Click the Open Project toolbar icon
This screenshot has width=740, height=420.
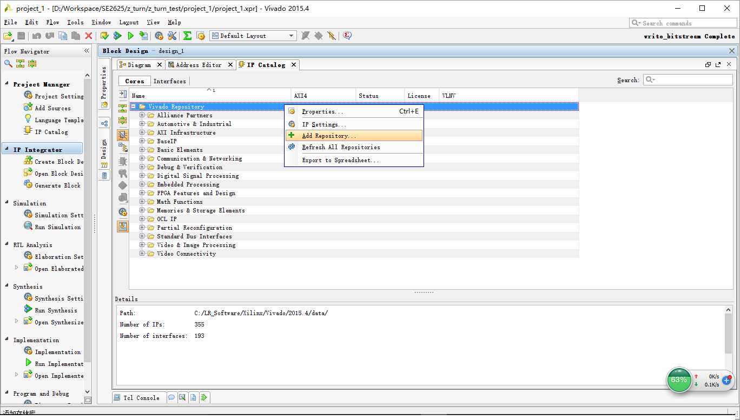click(x=8, y=36)
